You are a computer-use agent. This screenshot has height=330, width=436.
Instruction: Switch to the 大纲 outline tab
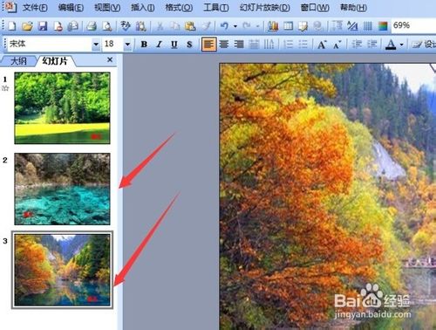pos(18,61)
